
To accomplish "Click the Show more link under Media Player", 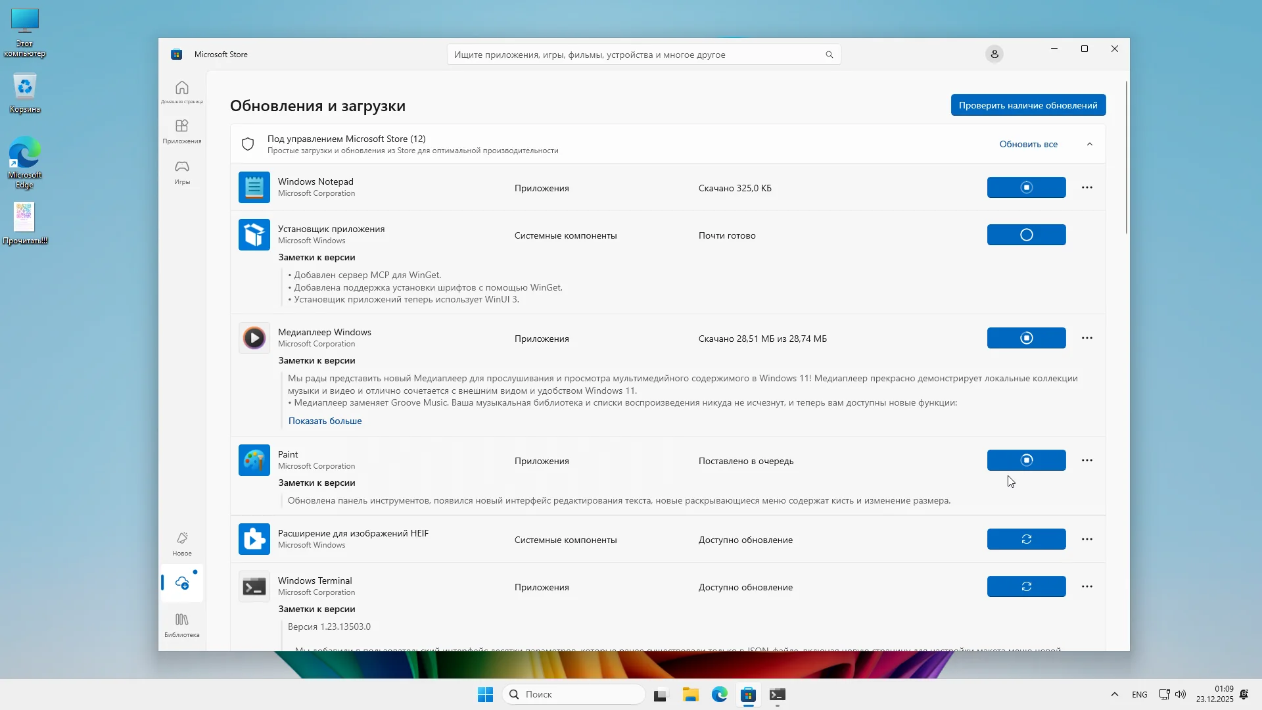I will coord(325,421).
